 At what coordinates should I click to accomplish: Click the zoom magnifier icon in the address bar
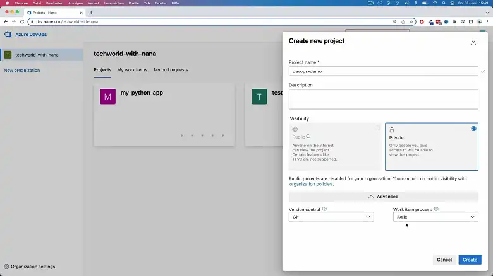[x=394, y=21]
